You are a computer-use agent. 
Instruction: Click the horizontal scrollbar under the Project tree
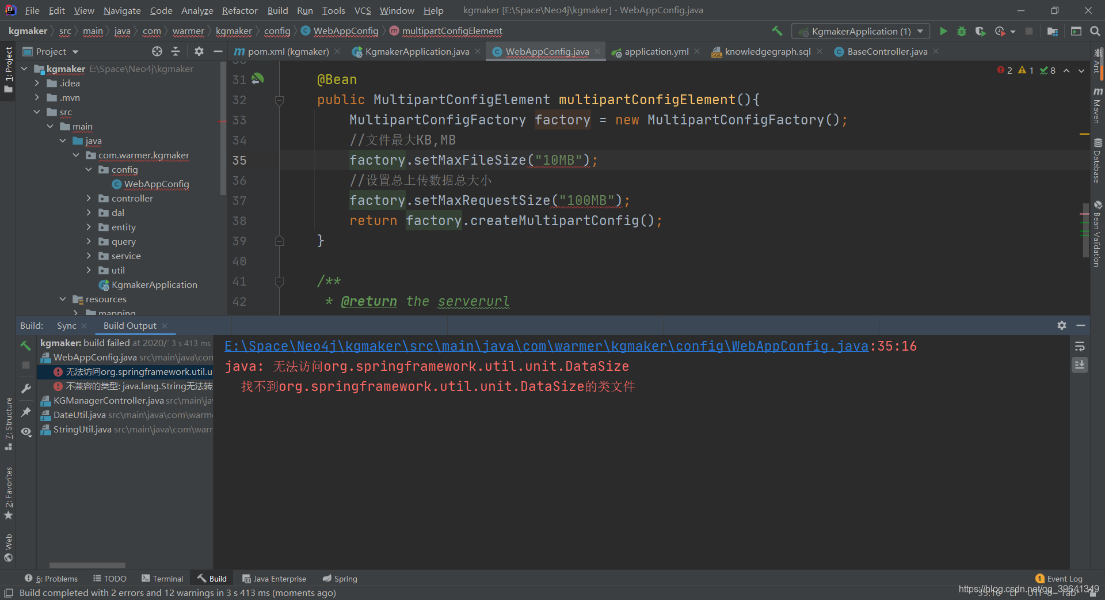(86, 565)
